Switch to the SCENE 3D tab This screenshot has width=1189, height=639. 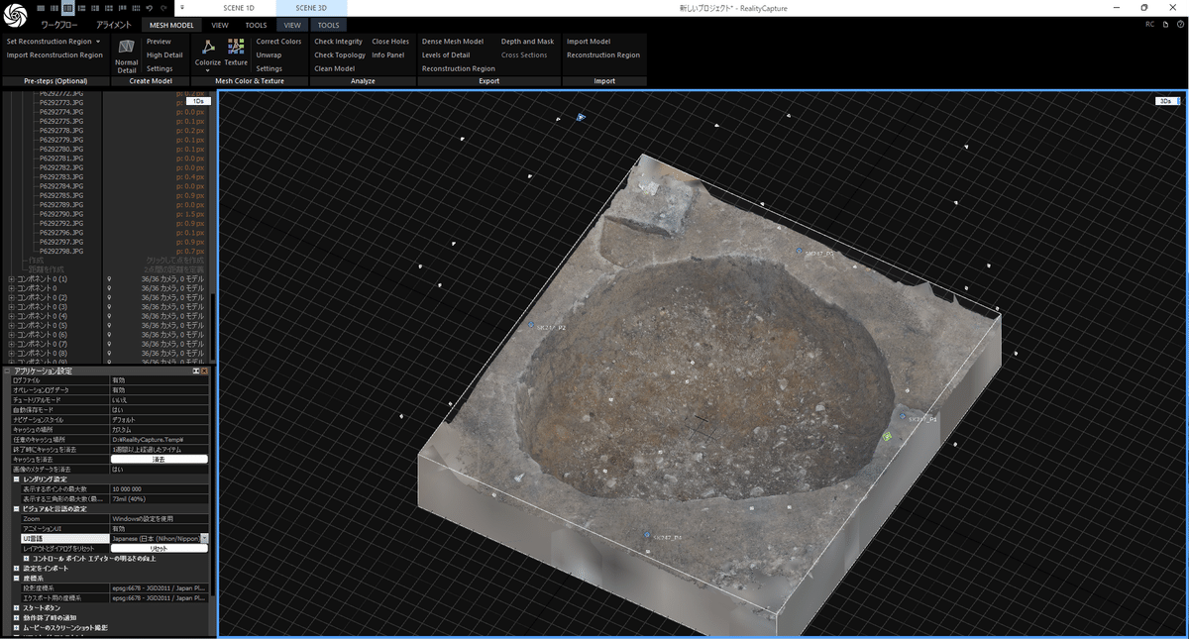311,7
